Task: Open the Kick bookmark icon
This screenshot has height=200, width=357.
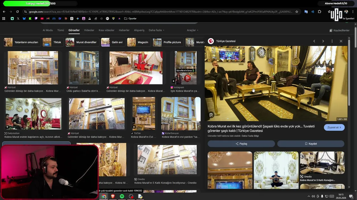Action: pyautogui.click(x=30, y=19)
